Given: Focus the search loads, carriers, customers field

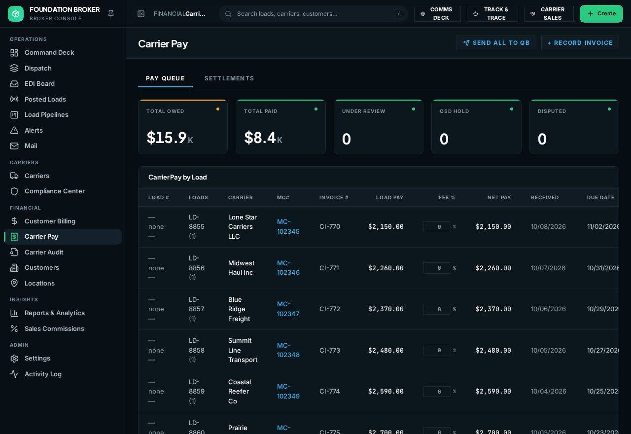Looking at the screenshot, I should pos(314,14).
